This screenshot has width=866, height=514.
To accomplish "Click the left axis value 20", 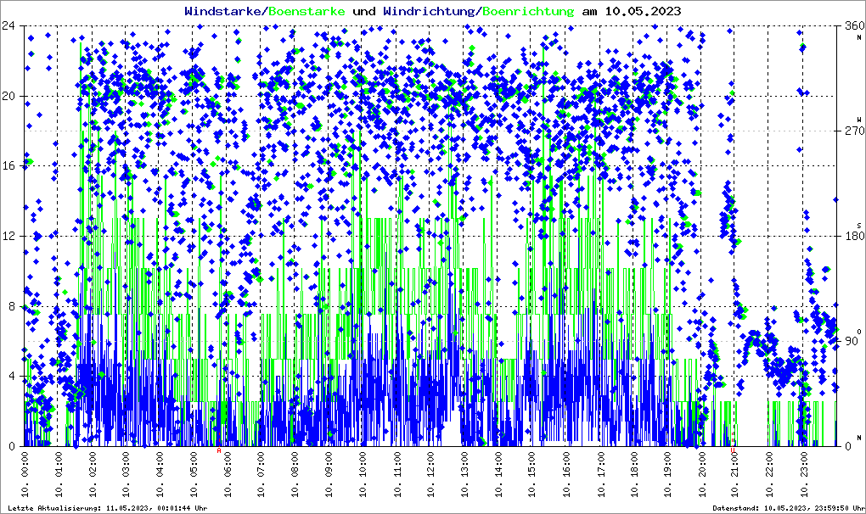I will click(8, 96).
